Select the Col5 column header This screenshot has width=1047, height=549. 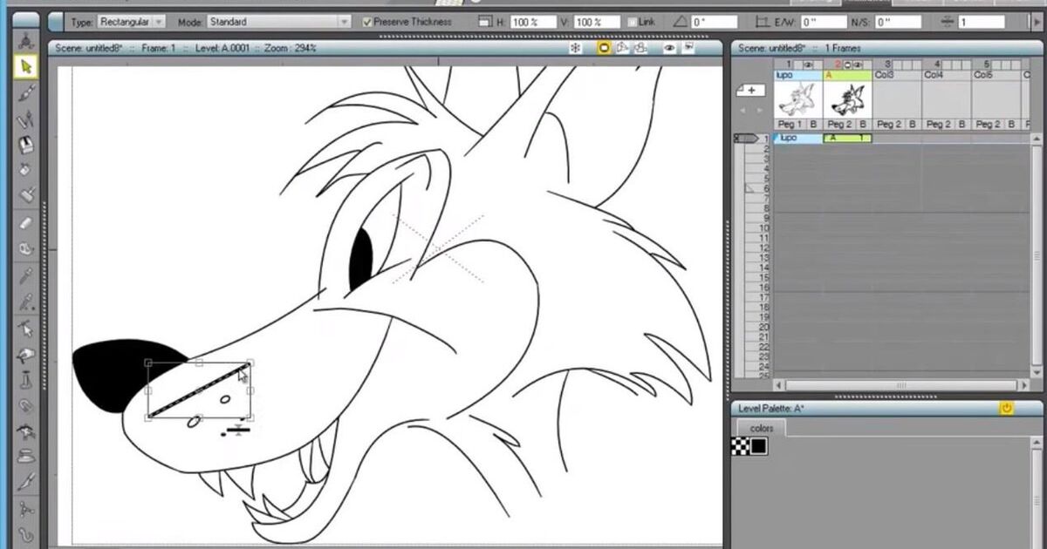tap(996, 76)
